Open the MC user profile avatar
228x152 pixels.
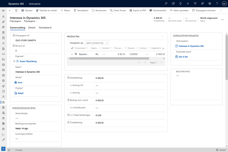click(x=224, y=4)
